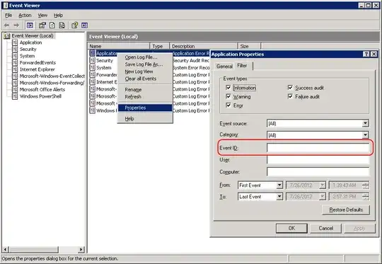Image resolution: width=382 pixels, height=264 pixels.
Task: Click the Forward arrow toolbar icon
Action: coord(16,25)
